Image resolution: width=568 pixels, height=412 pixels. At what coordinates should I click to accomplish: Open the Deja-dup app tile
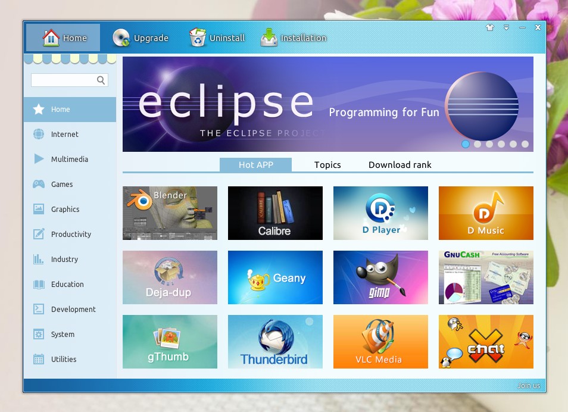[x=170, y=277]
